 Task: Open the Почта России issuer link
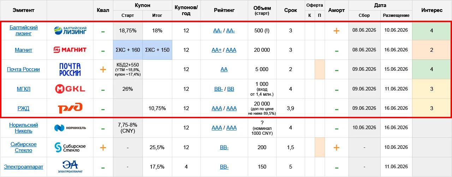(24, 69)
